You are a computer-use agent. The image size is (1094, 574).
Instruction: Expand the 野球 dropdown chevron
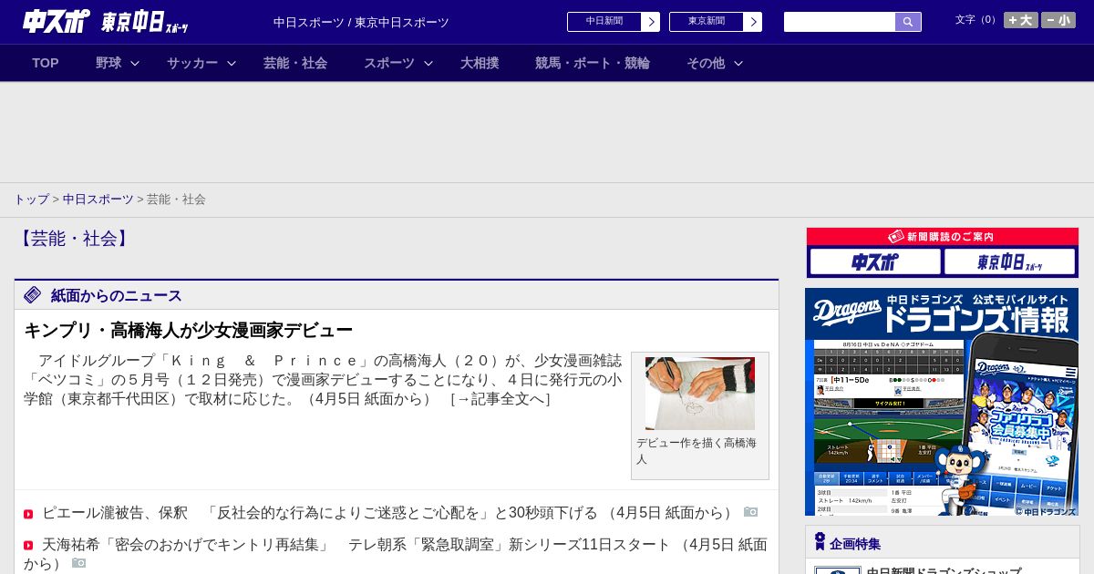135,64
